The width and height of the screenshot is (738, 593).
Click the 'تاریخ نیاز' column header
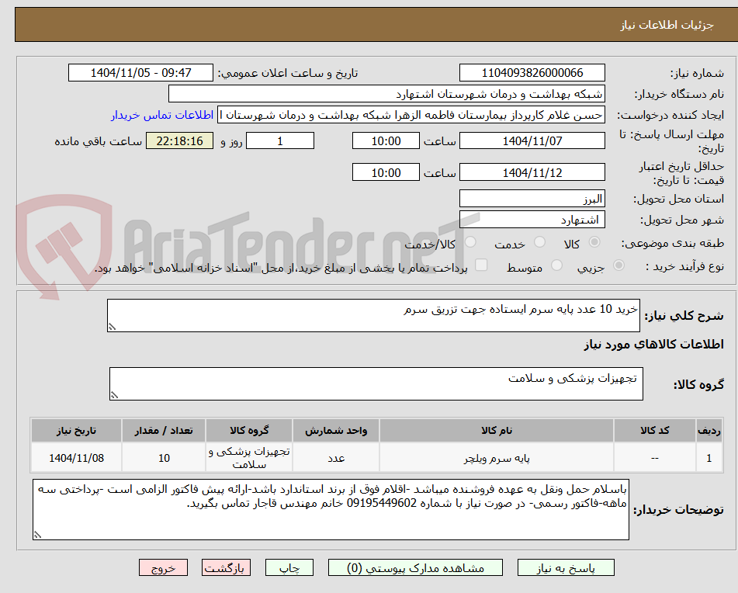click(x=76, y=431)
